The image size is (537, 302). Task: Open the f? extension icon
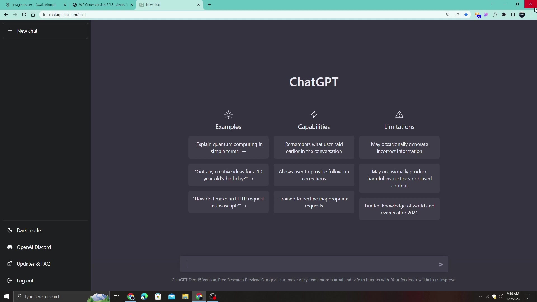pyautogui.click(x=495, y=15)
